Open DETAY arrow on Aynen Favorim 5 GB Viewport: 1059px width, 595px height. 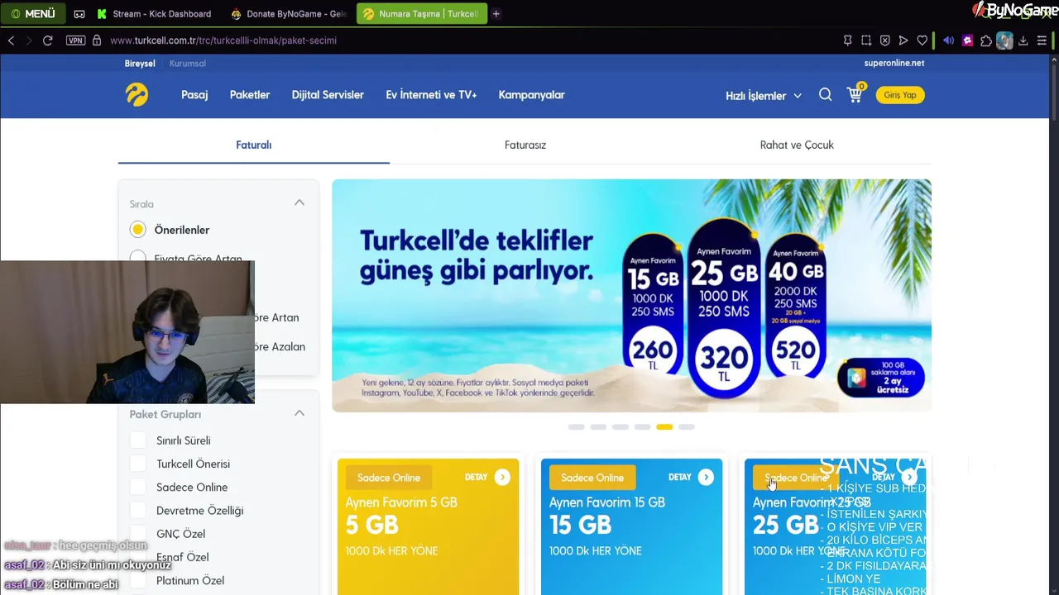pos(502,477)
